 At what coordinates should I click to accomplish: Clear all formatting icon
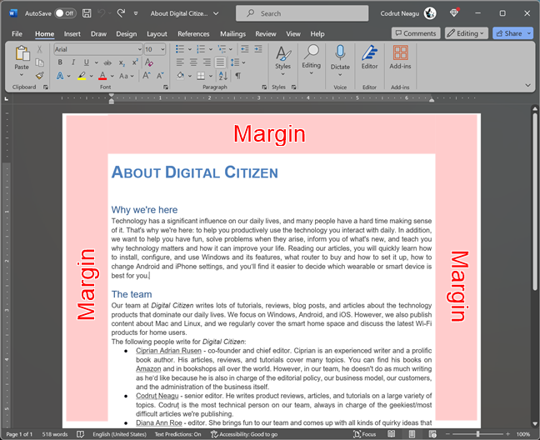(x=149, y=62)
